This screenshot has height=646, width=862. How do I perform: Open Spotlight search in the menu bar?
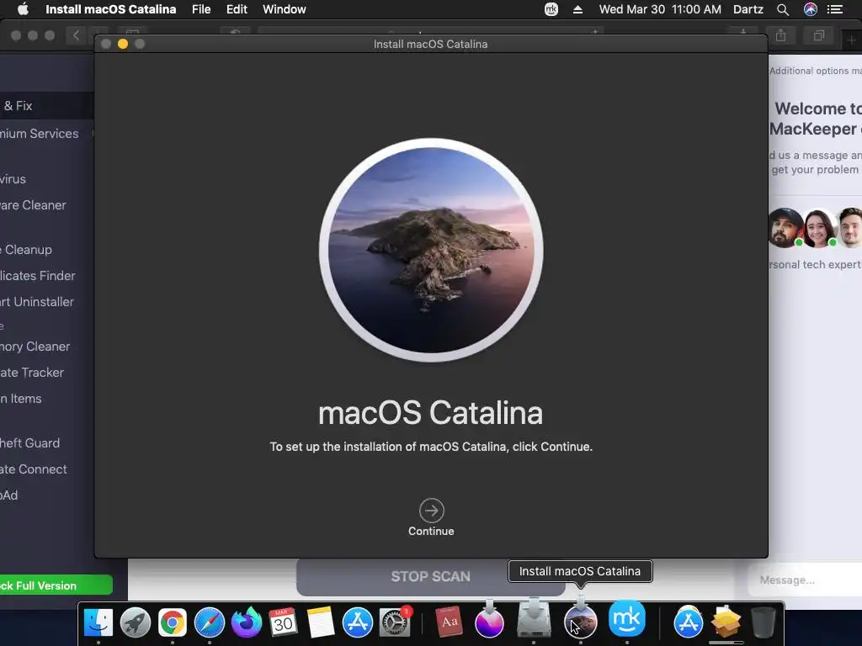point(783,9)
